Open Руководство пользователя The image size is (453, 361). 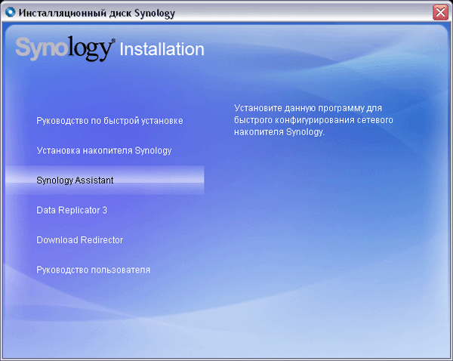tap(94, 270)
